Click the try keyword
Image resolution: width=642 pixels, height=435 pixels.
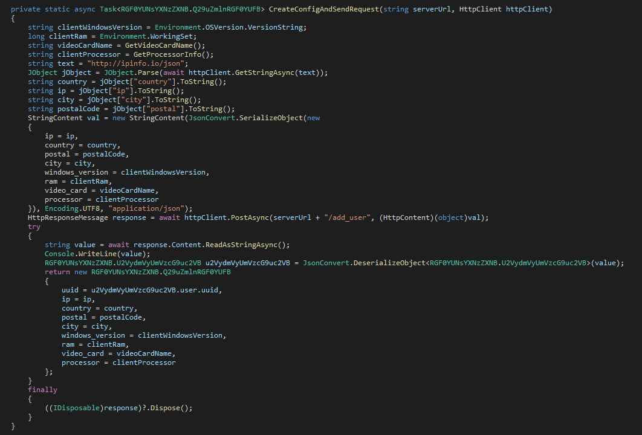click(34, 227)
